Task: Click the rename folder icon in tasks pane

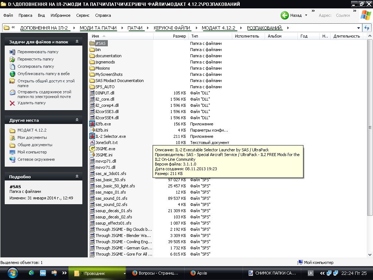Action: tap(12, 52)
